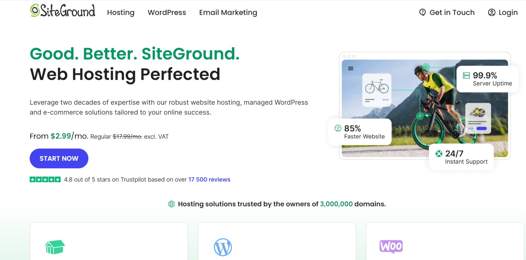Click the server icon beside 99.9%

point(466,76)
